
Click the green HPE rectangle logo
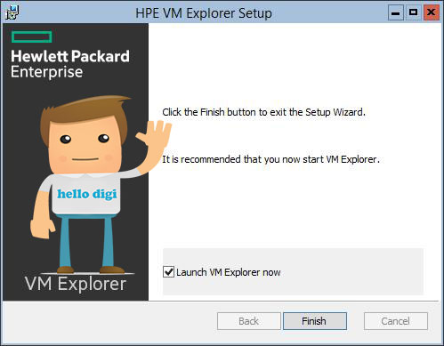32,36
